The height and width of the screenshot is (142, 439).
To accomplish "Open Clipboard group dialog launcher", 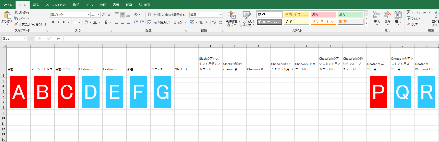I will pos(47,30).
